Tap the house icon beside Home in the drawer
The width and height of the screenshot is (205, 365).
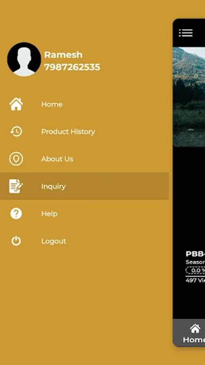[16, 104]
